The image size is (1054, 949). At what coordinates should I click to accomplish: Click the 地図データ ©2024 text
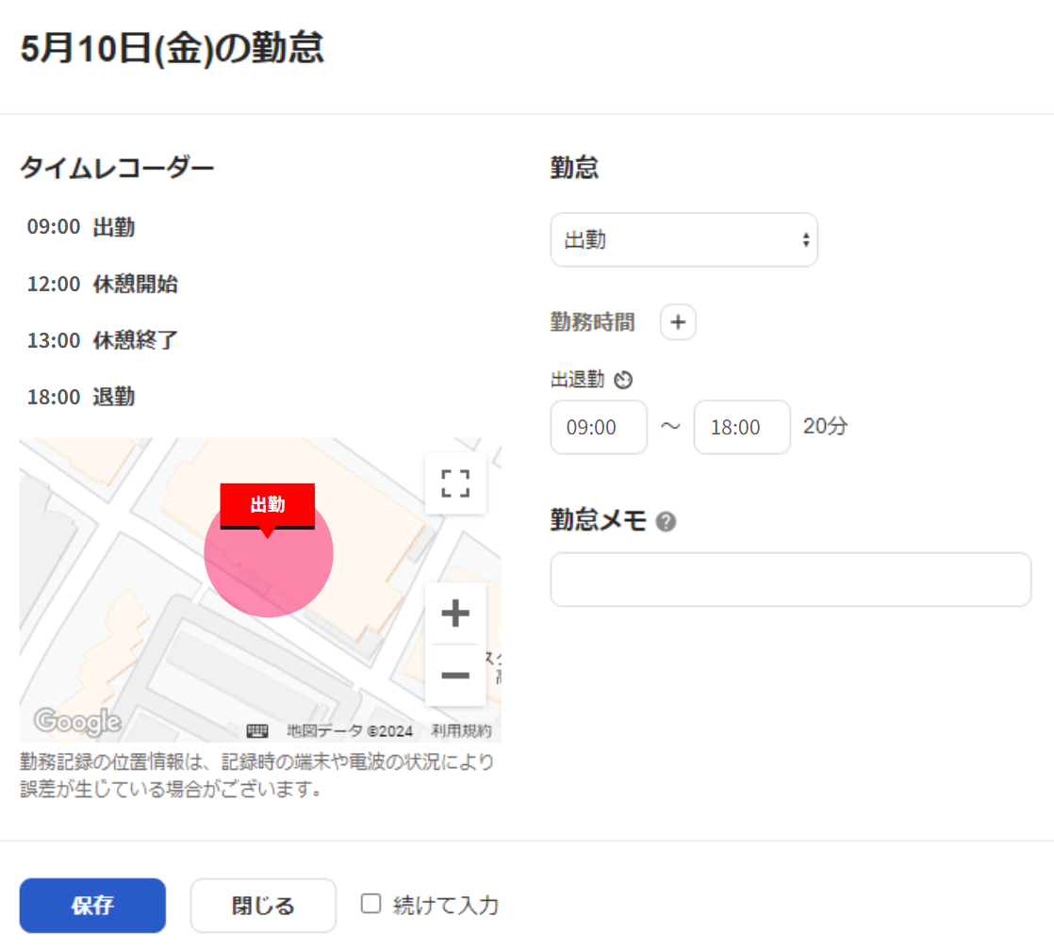350,730
